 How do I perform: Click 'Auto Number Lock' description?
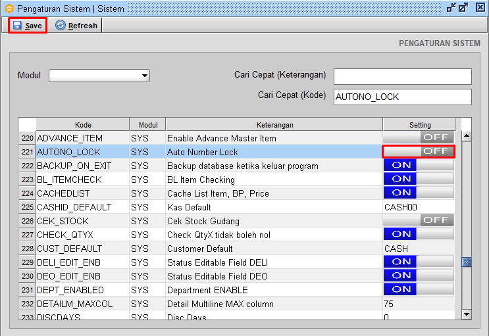click(203, 152)
